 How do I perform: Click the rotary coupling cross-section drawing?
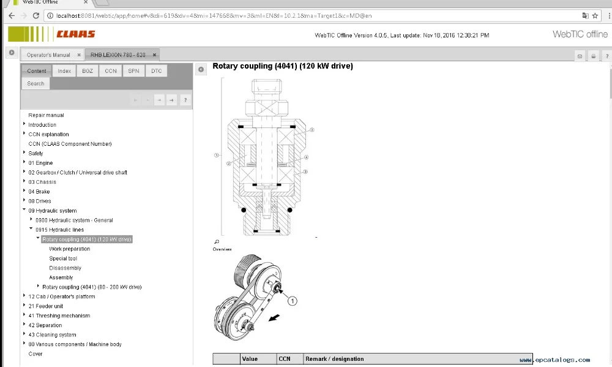click(266, 157)
